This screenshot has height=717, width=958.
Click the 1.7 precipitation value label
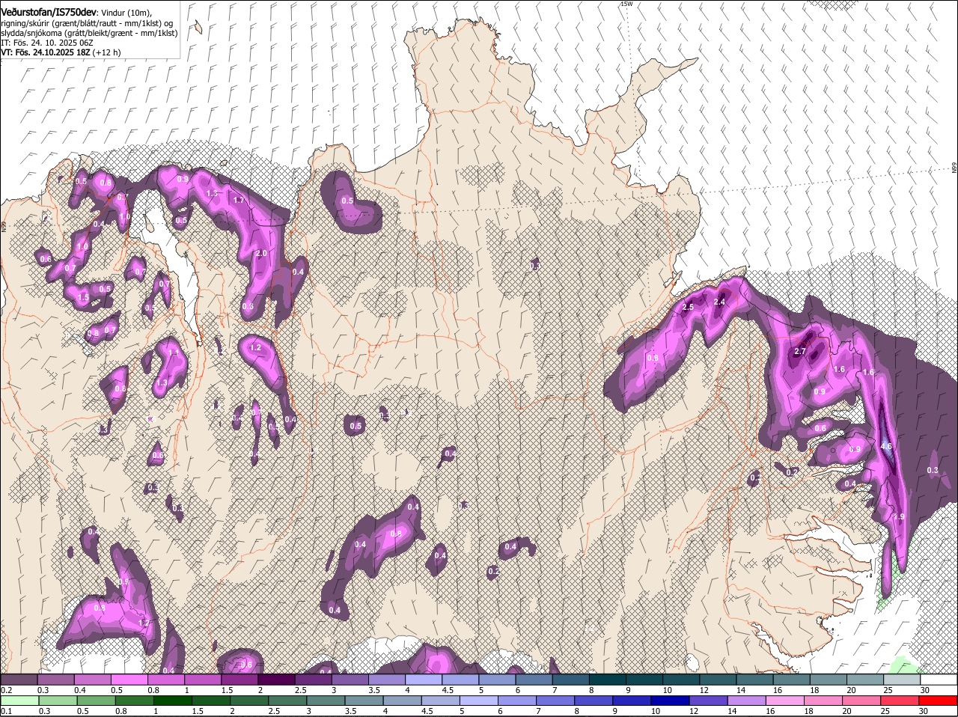click(x=239, y=200)
